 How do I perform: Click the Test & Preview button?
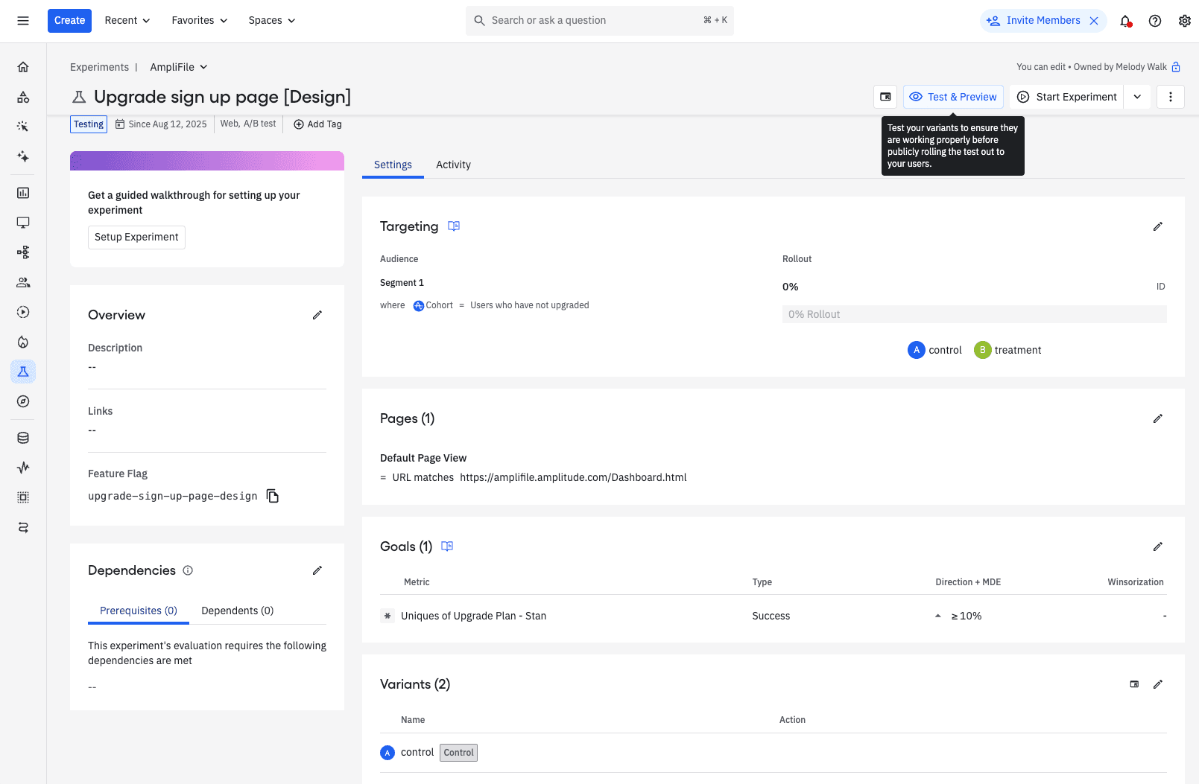pos(953,97)
